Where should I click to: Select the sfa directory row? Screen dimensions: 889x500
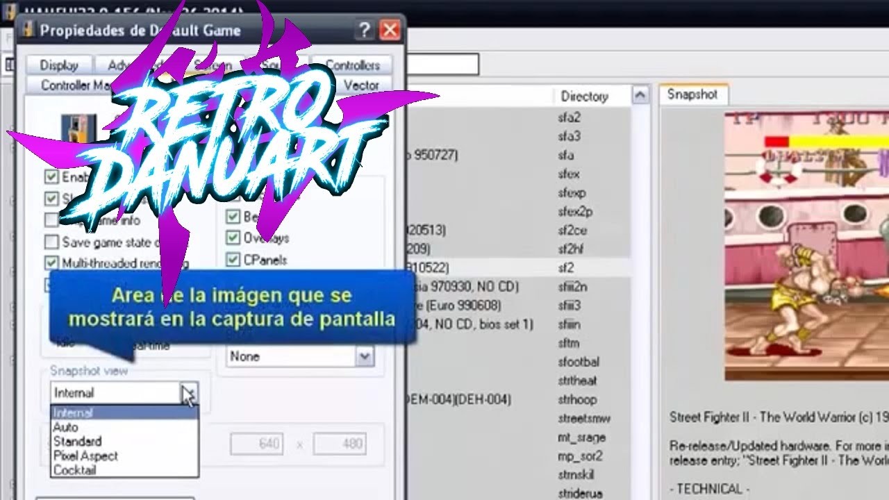[565, 155]
